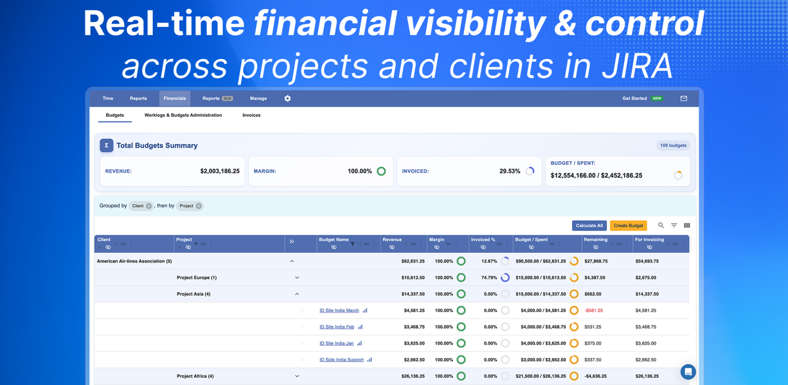
Task: Open the column chooser icon
Action: [687, 225]
